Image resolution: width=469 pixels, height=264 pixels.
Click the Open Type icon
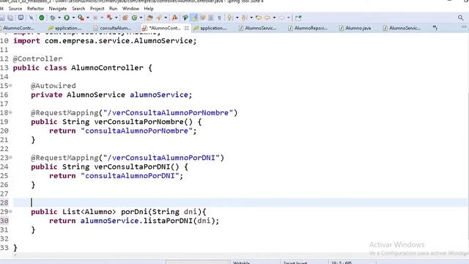click(149, 18)
